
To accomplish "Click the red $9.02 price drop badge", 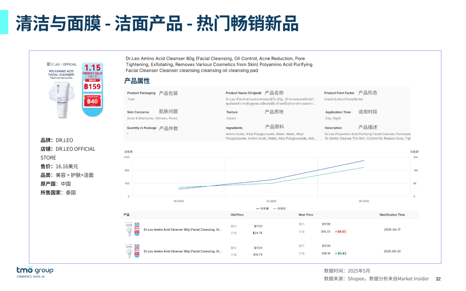I will 340,232.
